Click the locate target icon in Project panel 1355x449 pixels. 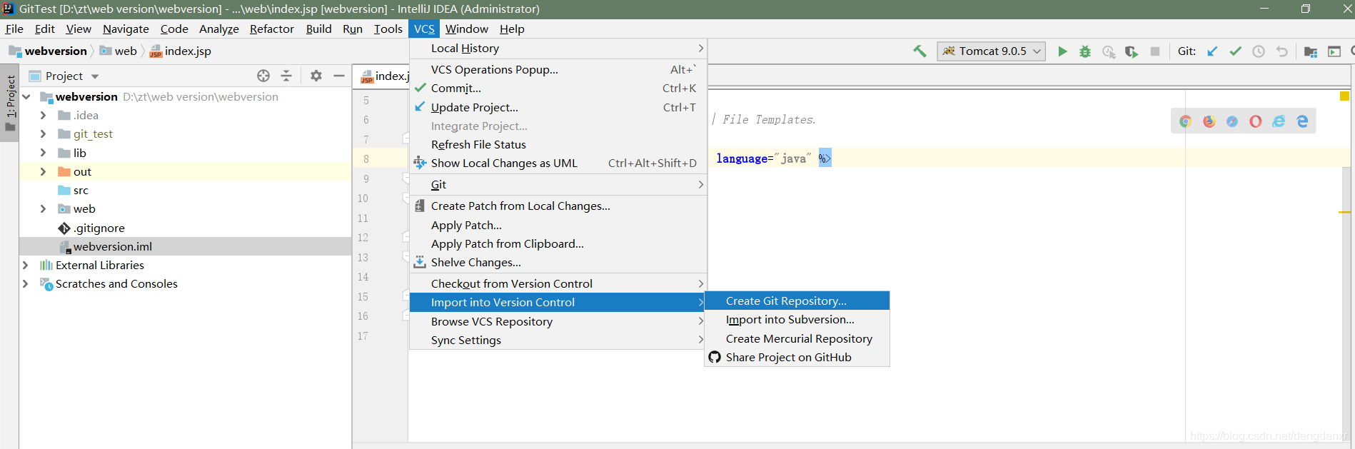[x=263, y=76]
